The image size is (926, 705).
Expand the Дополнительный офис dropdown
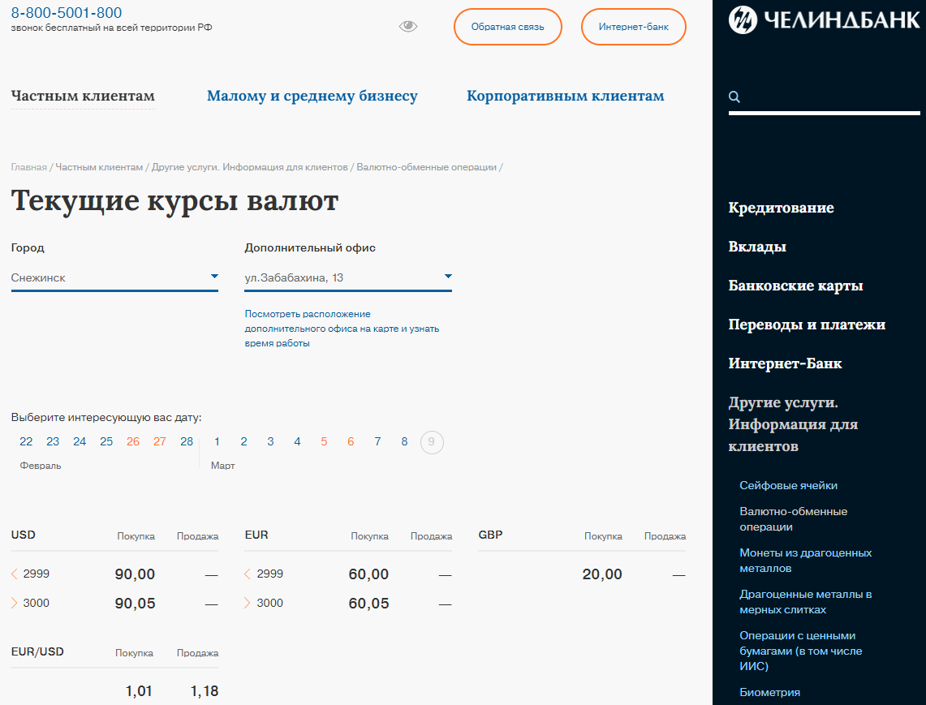[x=347, y=277]
